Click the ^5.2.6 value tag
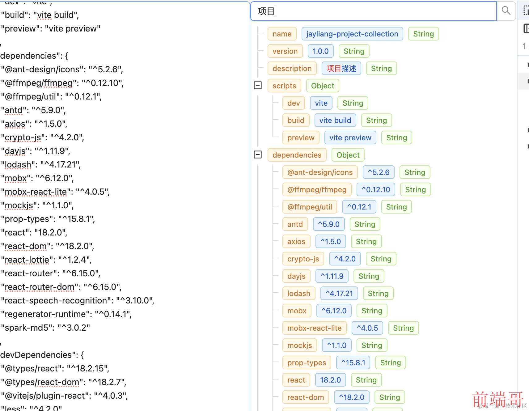Viewport: 529px width, 411px height. pos(379,172)
